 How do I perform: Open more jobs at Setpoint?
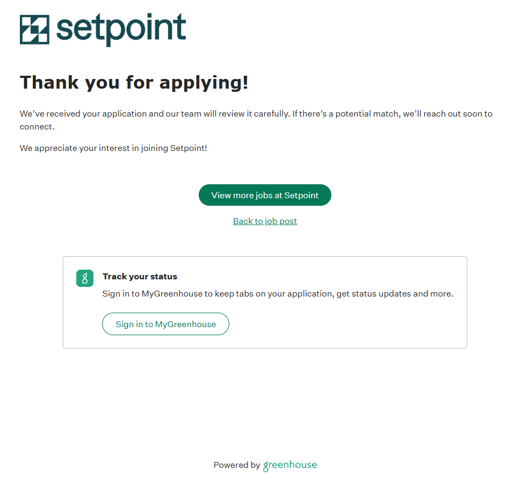click(265, 195)
